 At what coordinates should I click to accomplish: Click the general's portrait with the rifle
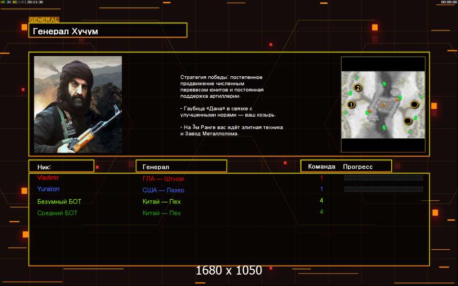78,104
